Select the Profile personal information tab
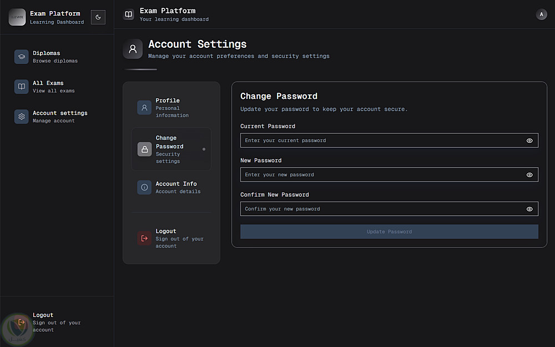 pos(172,108)
